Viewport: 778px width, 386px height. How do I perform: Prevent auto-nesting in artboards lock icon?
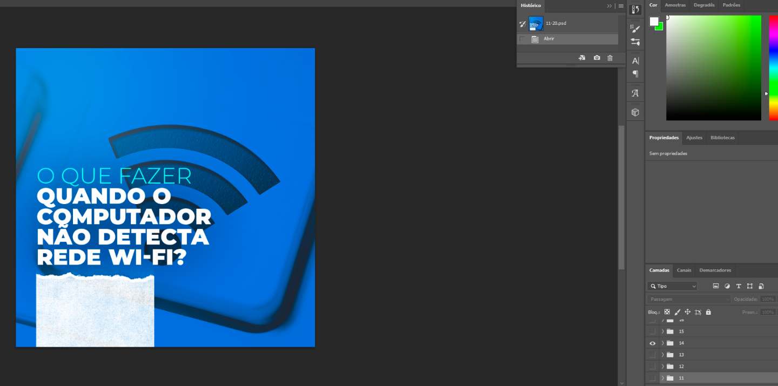point(698,312)
